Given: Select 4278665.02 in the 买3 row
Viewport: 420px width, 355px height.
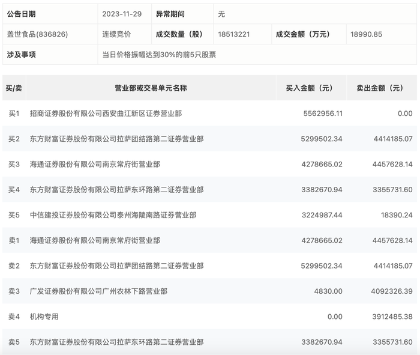Looking at the screenshot, I should coord(322,164).
